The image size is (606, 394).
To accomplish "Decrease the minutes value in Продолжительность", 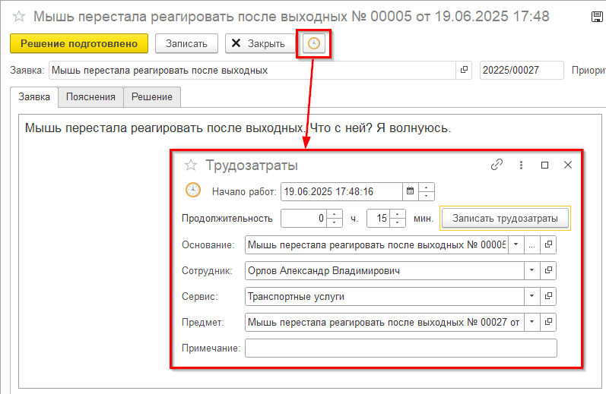I will (398, 222).
